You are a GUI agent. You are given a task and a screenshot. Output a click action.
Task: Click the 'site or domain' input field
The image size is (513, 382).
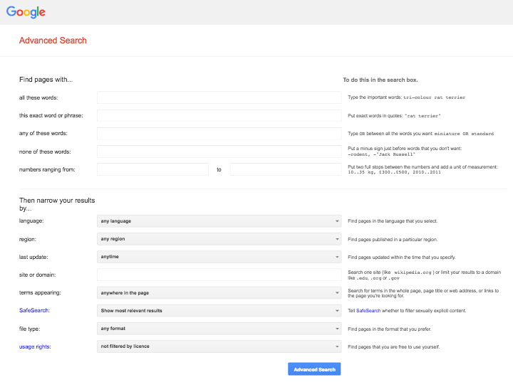click(219, 275)
